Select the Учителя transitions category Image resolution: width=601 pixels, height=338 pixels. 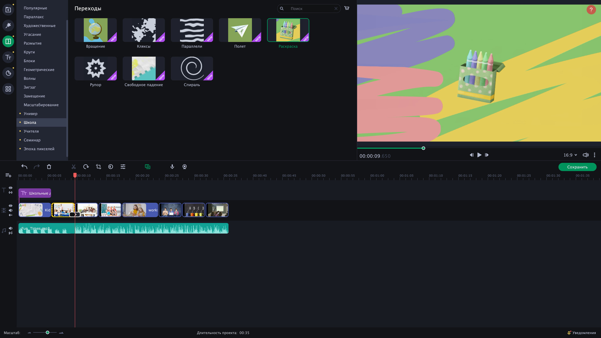tap(31, 131)
